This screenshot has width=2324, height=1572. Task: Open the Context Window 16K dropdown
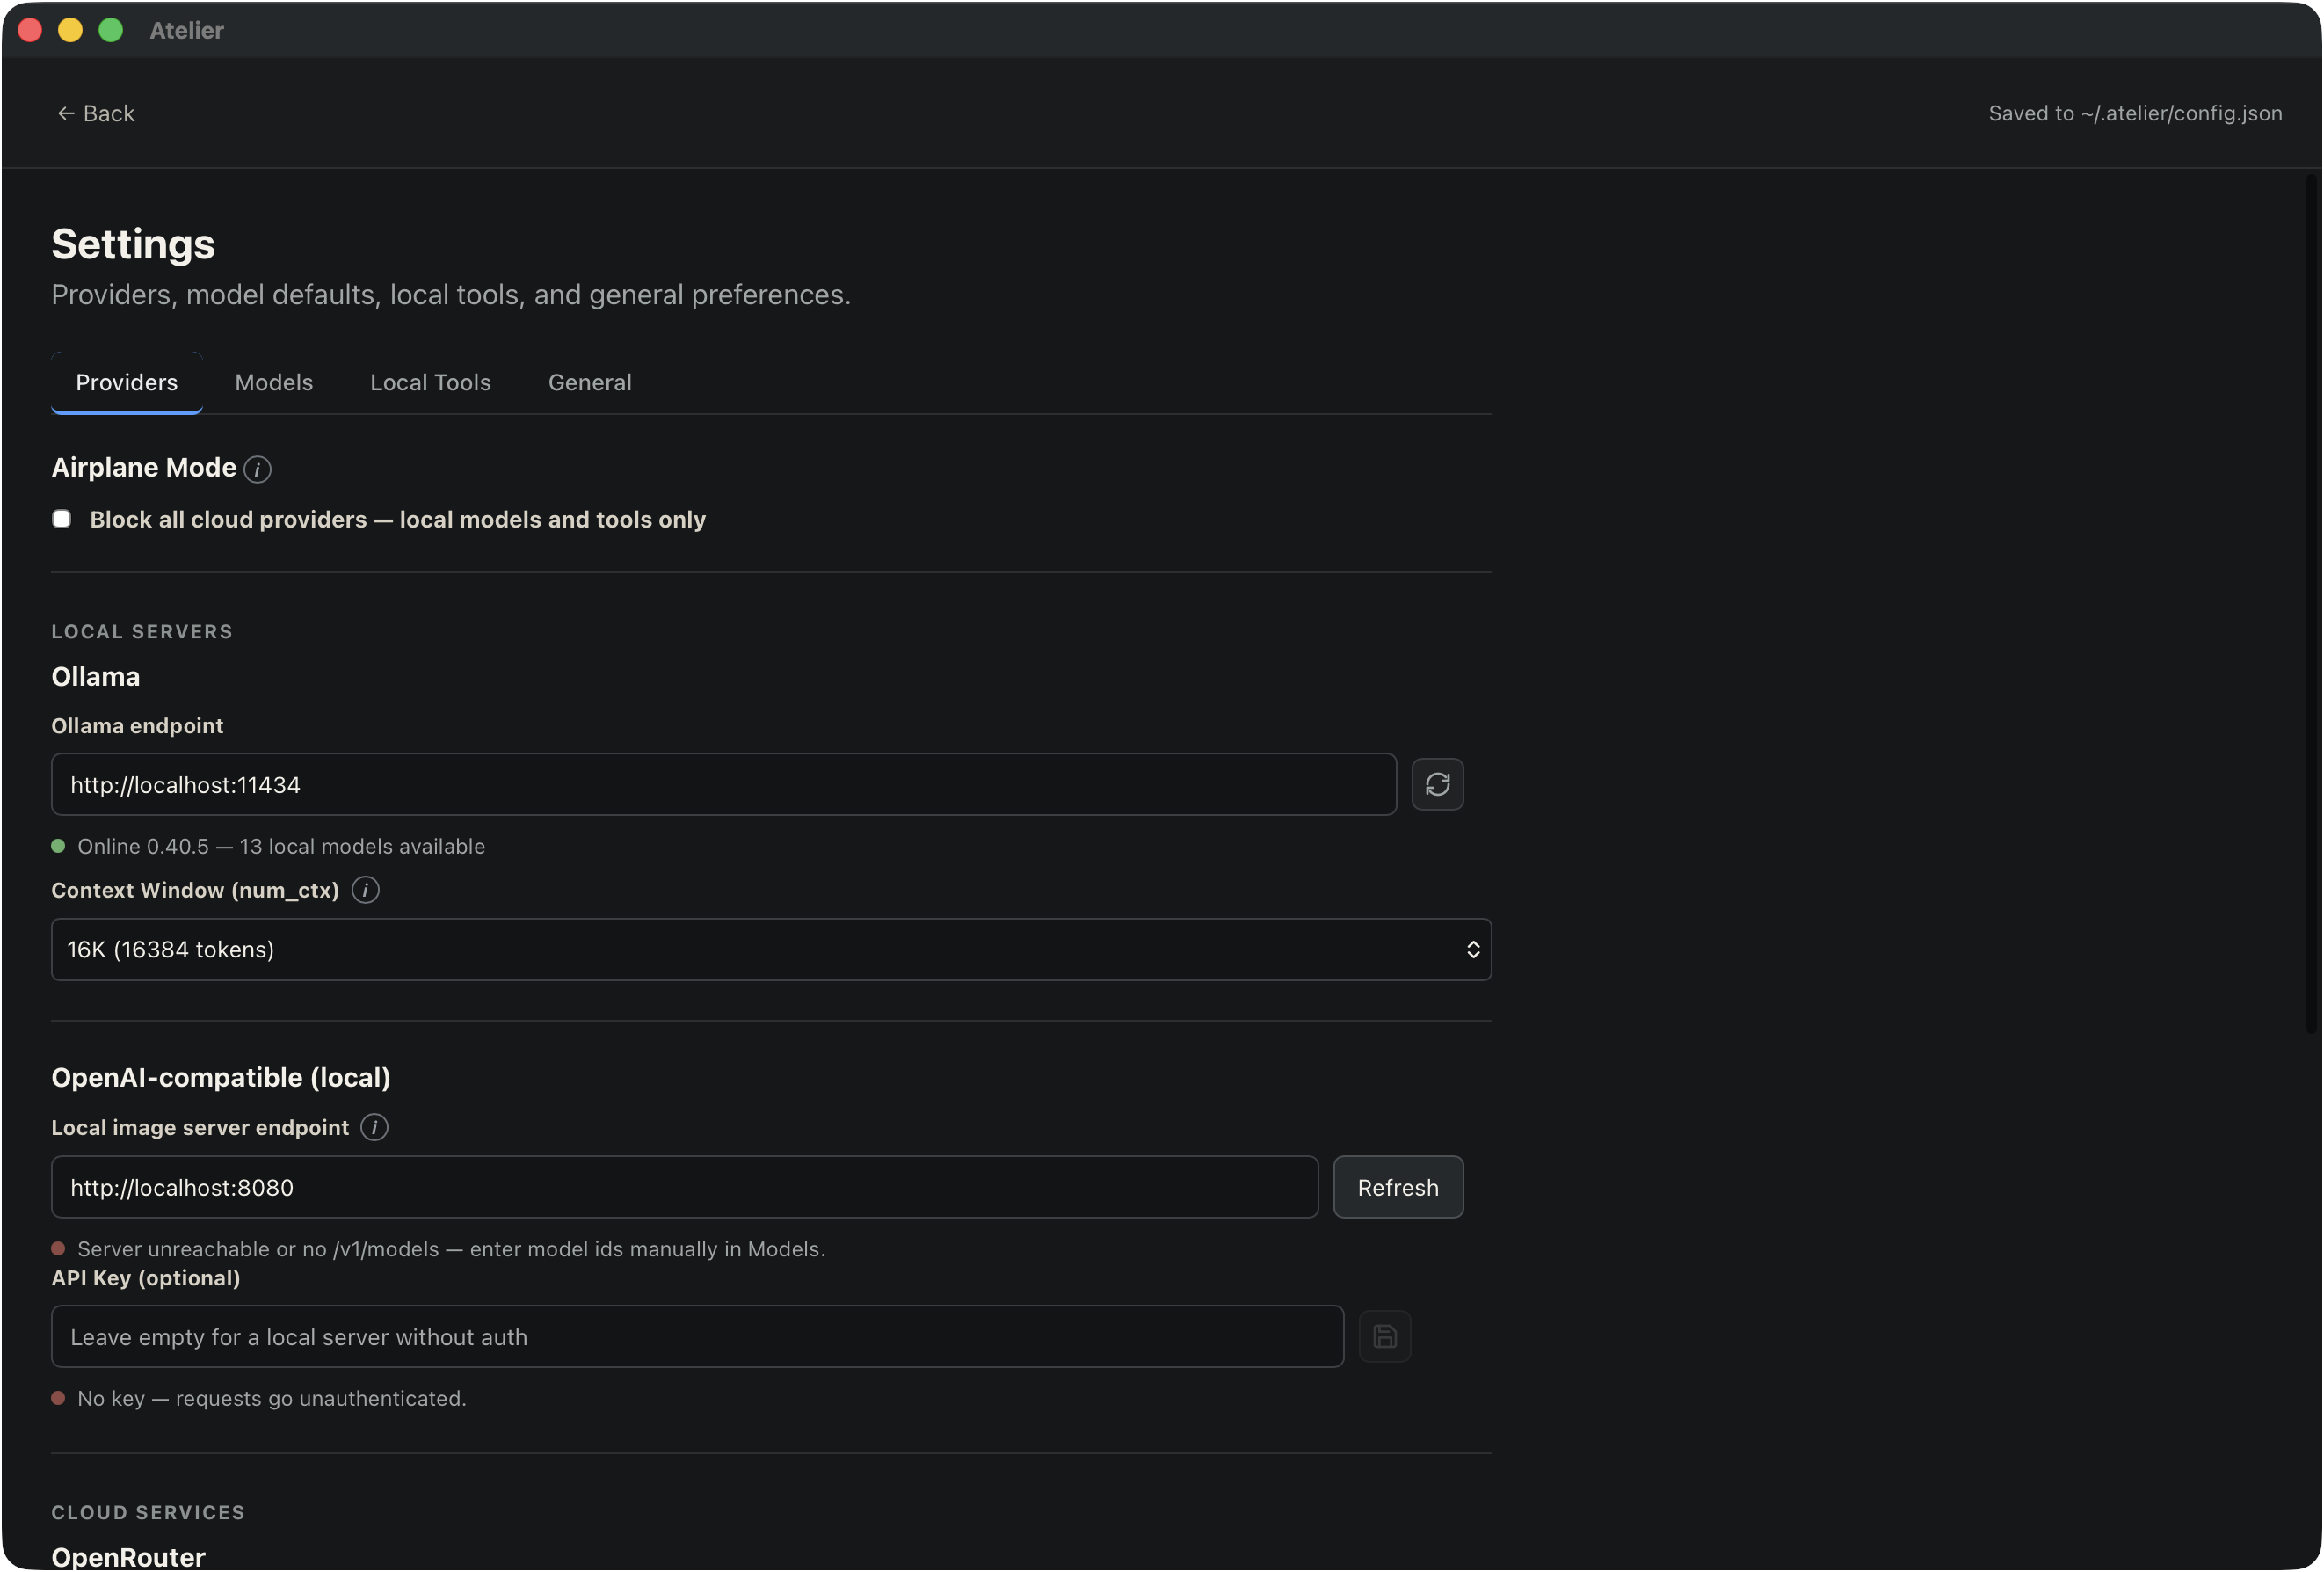coord(771,950)
